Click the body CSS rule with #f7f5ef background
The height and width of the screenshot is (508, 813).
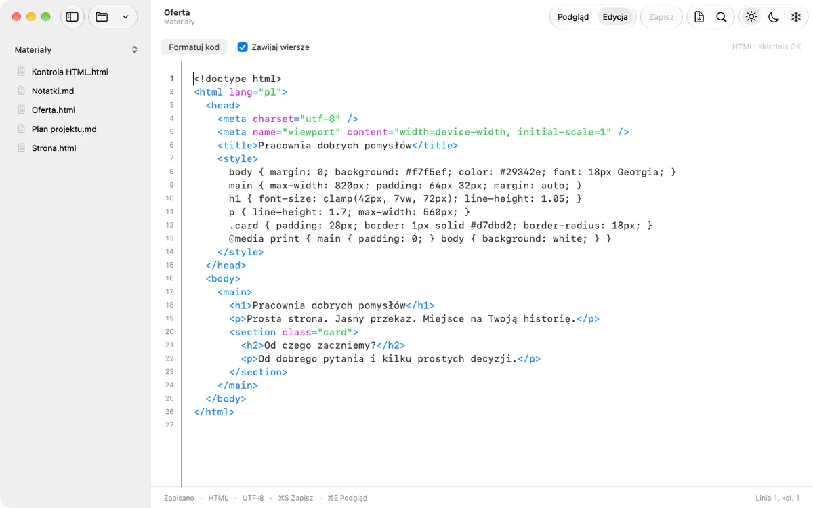pyautogui.click(x=453, y=172)
